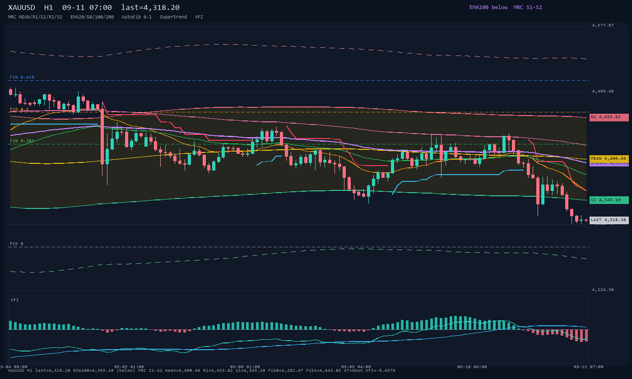Click the 4,224.30 price axis value
This screenshot has height=379, width=632.
coord(603,290)
